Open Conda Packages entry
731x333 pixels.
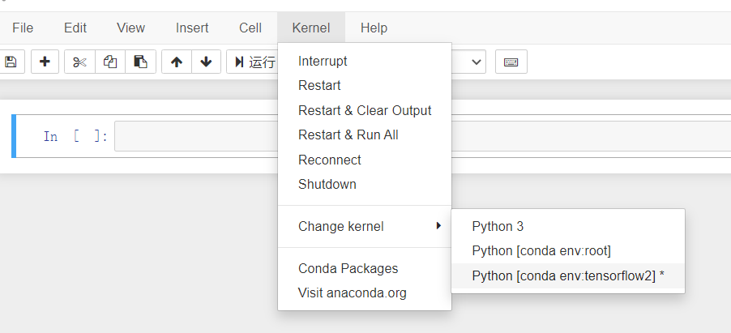[348, 268]
